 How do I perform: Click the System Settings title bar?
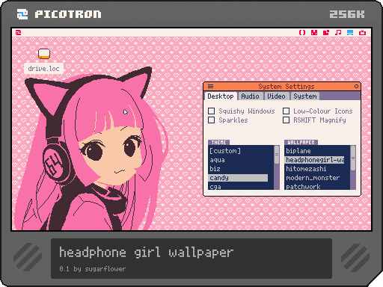(x=282, y=87)
